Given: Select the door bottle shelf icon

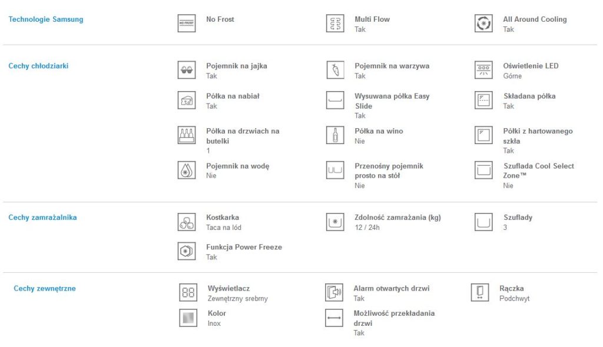Looking at the screenshot, I should point(187,135).
